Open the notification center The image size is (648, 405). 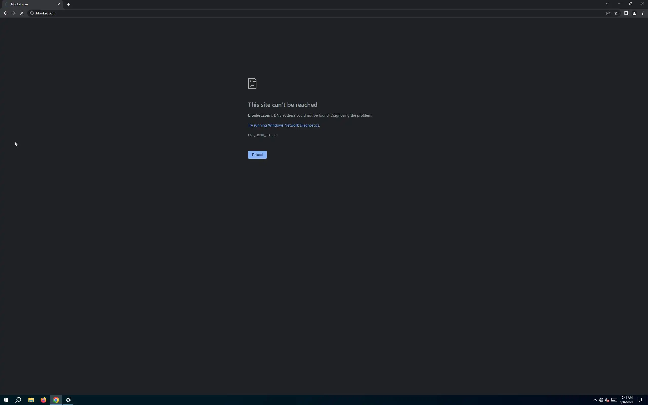[x=640, y=400]
